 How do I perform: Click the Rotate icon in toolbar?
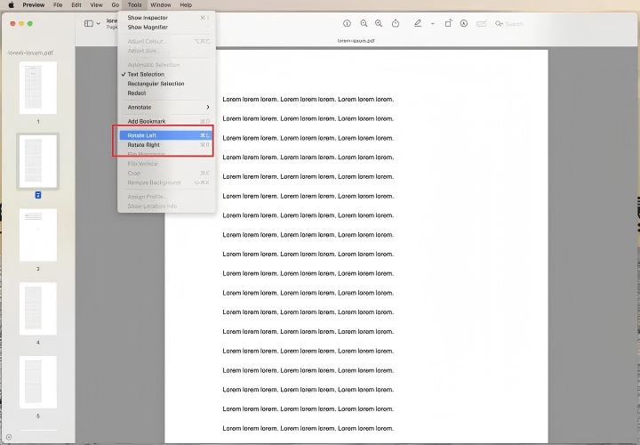tap(448, 24)
